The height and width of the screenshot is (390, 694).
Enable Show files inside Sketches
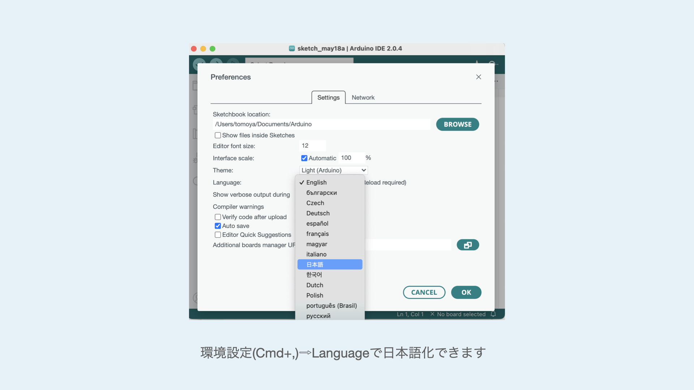(218, 135)
